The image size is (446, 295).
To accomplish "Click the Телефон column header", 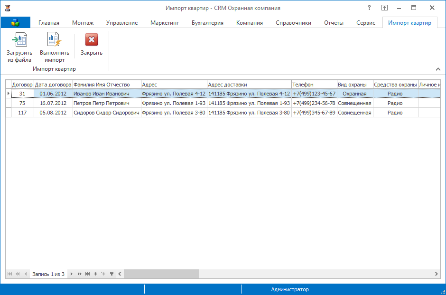I will point(314,85).
